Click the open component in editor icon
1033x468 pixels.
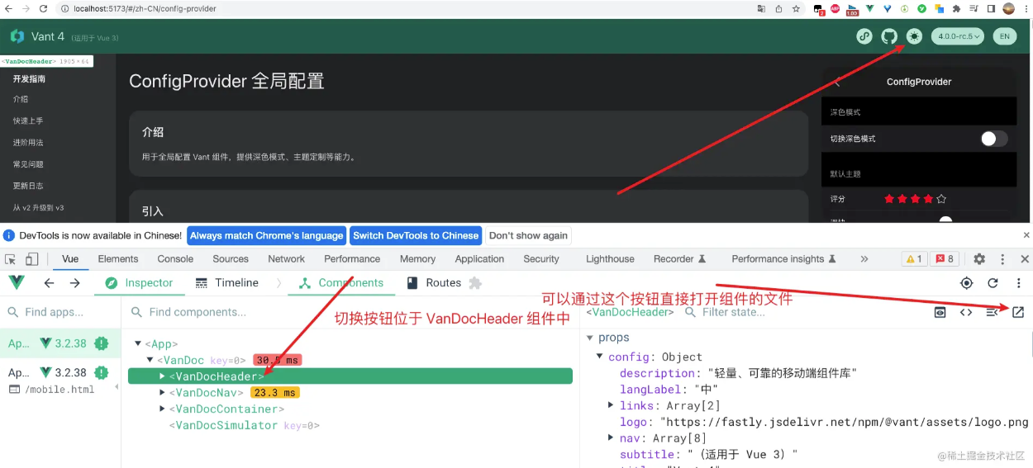coord(1018,312)
